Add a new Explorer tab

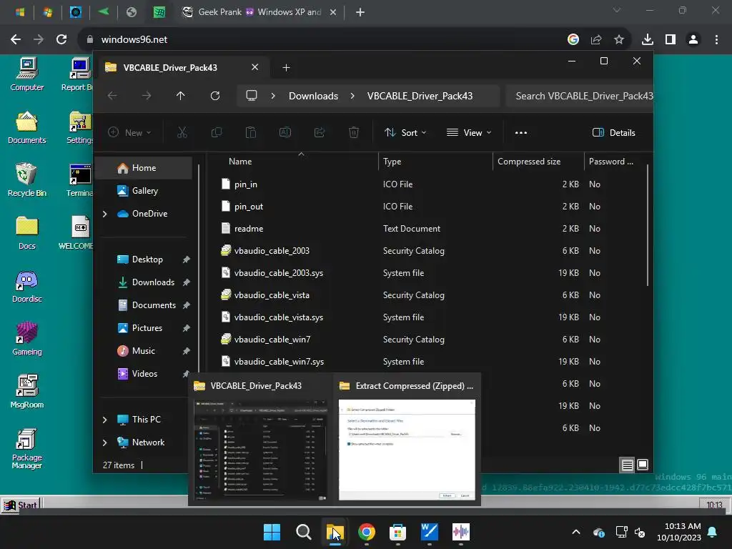coord(286,68)
